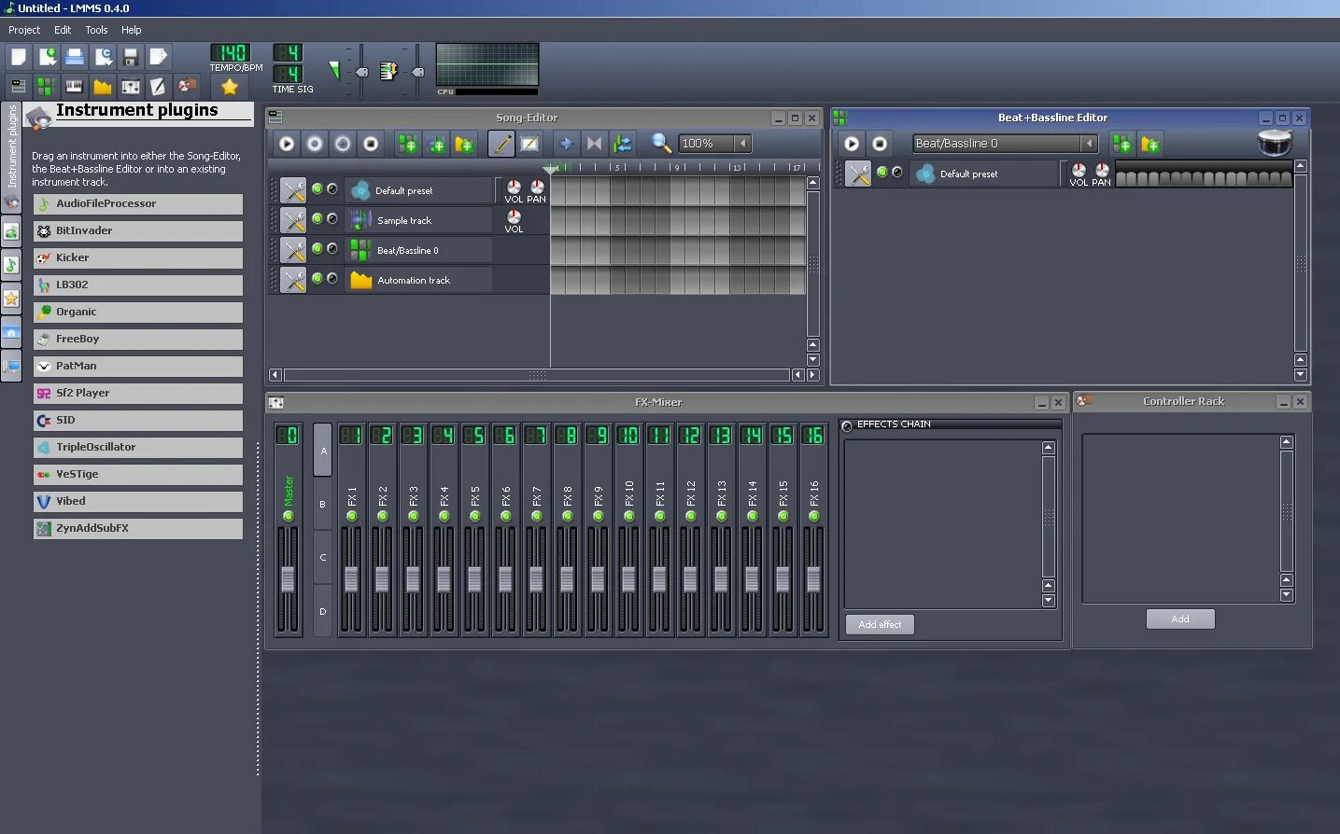This screenshot has width=1340, height=834.
Task: Add beat/bassline in the Song-Editor toolbar
Action: (407, 144)
